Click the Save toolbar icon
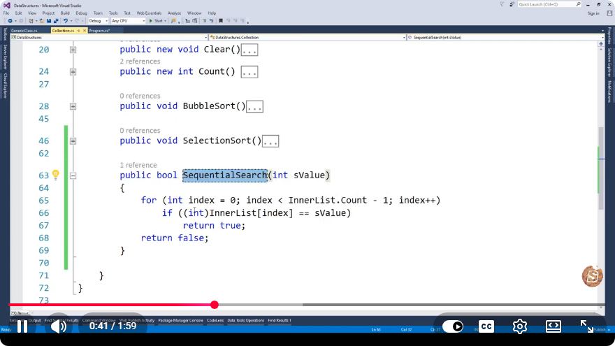This screenshot has height=346, width=615. pos(49,21)
